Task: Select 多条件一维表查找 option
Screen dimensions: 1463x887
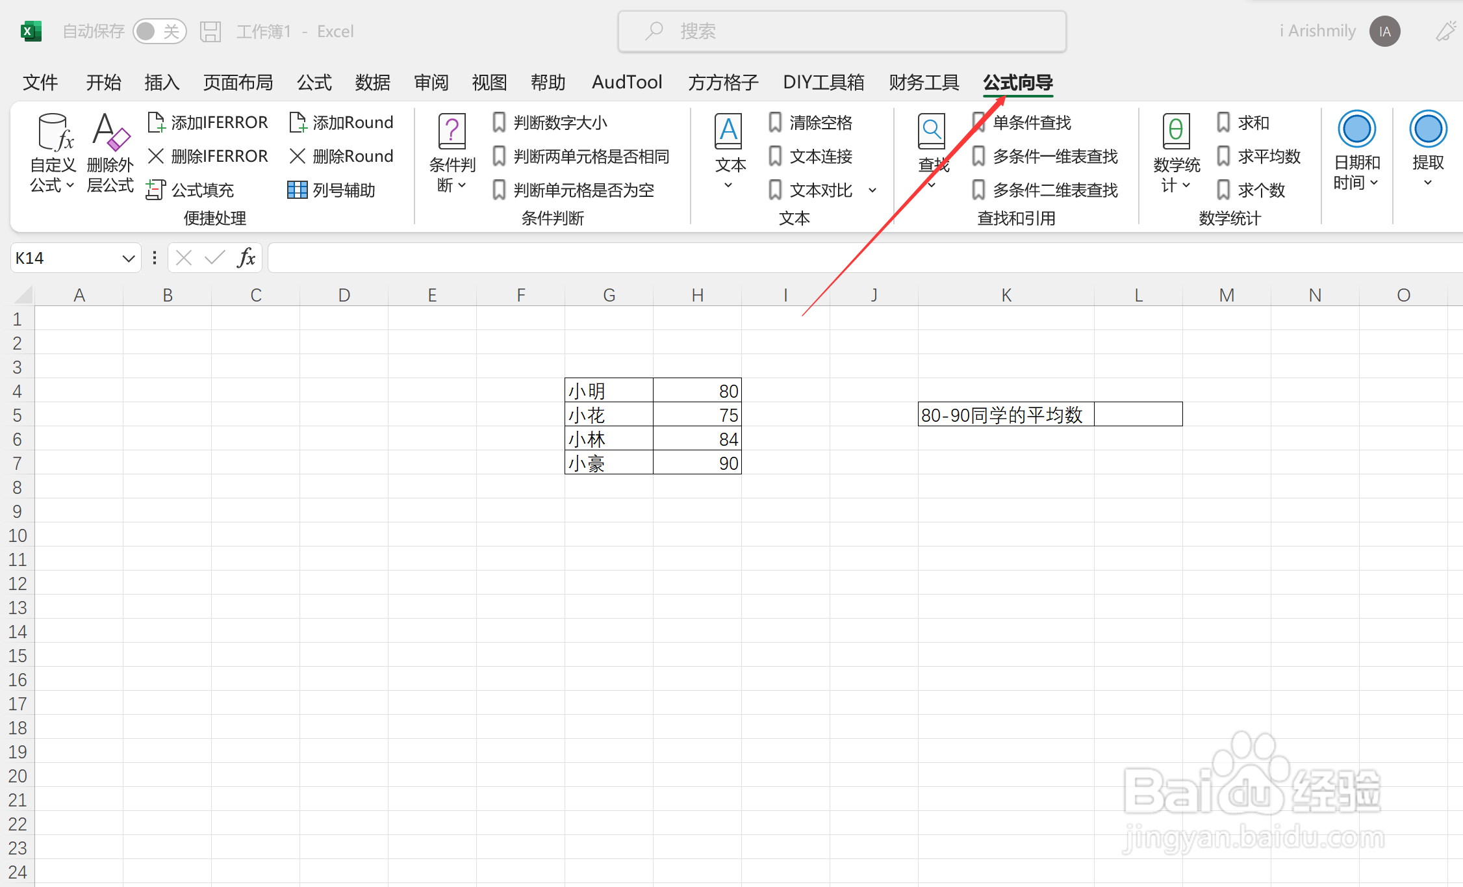Action: 1045,156
